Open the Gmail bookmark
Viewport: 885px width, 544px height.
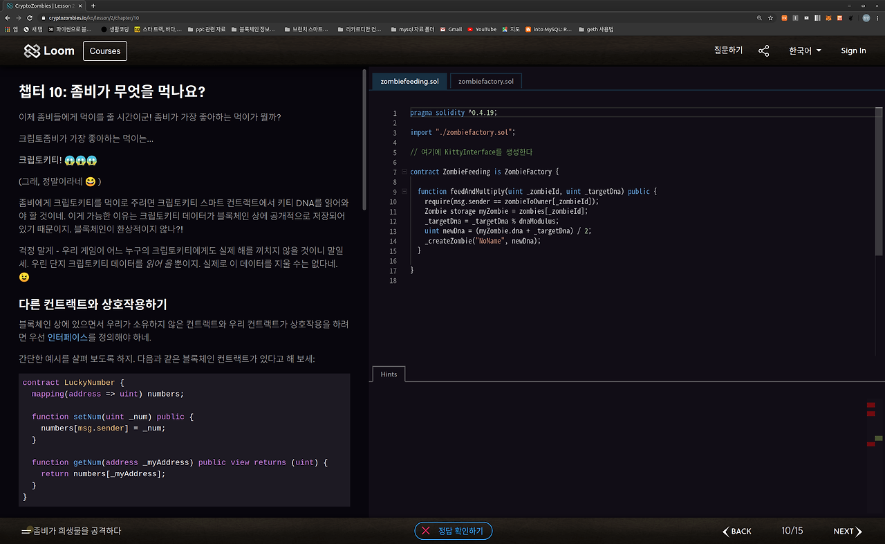tap(450, 29)
